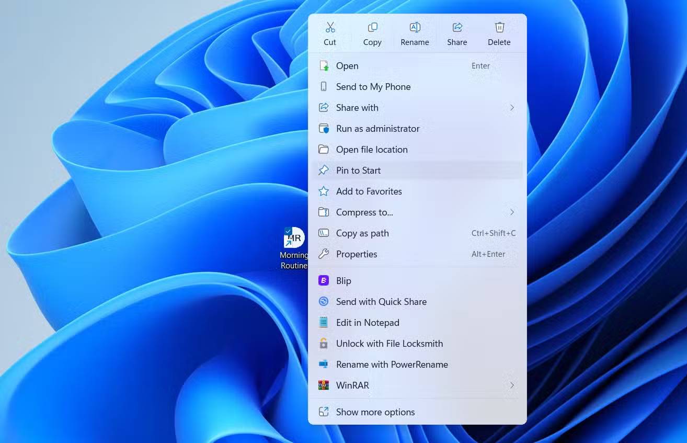Expand the Share with submenu arrow

pos(512,108)
